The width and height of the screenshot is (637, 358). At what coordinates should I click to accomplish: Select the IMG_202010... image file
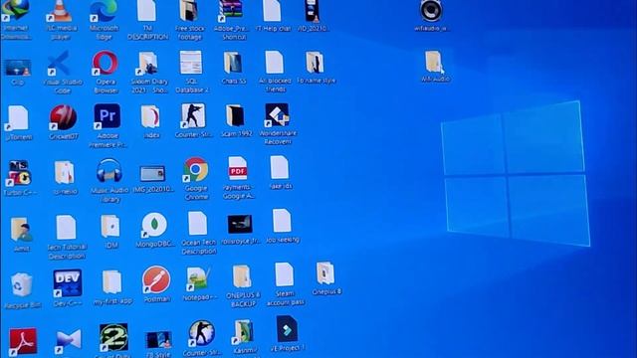pyautogui.click(x=152, y=174)
